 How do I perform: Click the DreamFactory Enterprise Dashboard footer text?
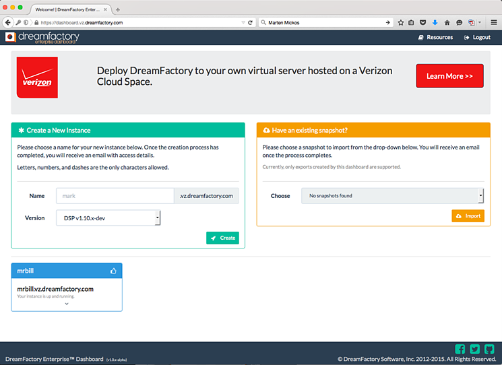coord(55,359)
